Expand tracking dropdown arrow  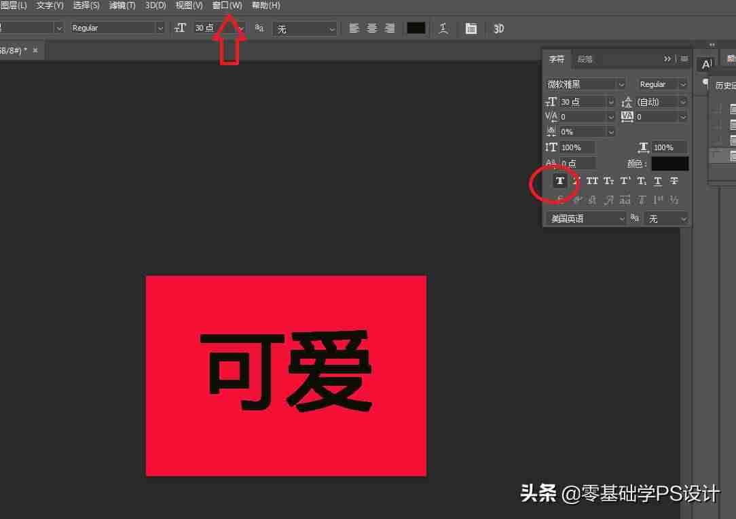(x=683, y=117)
